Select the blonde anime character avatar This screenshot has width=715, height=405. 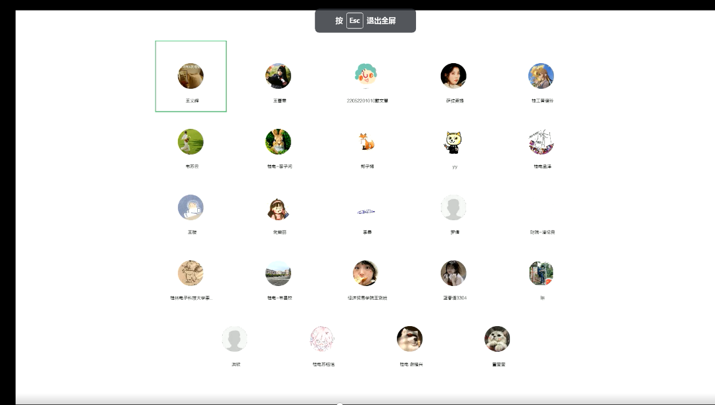point(542,76)
